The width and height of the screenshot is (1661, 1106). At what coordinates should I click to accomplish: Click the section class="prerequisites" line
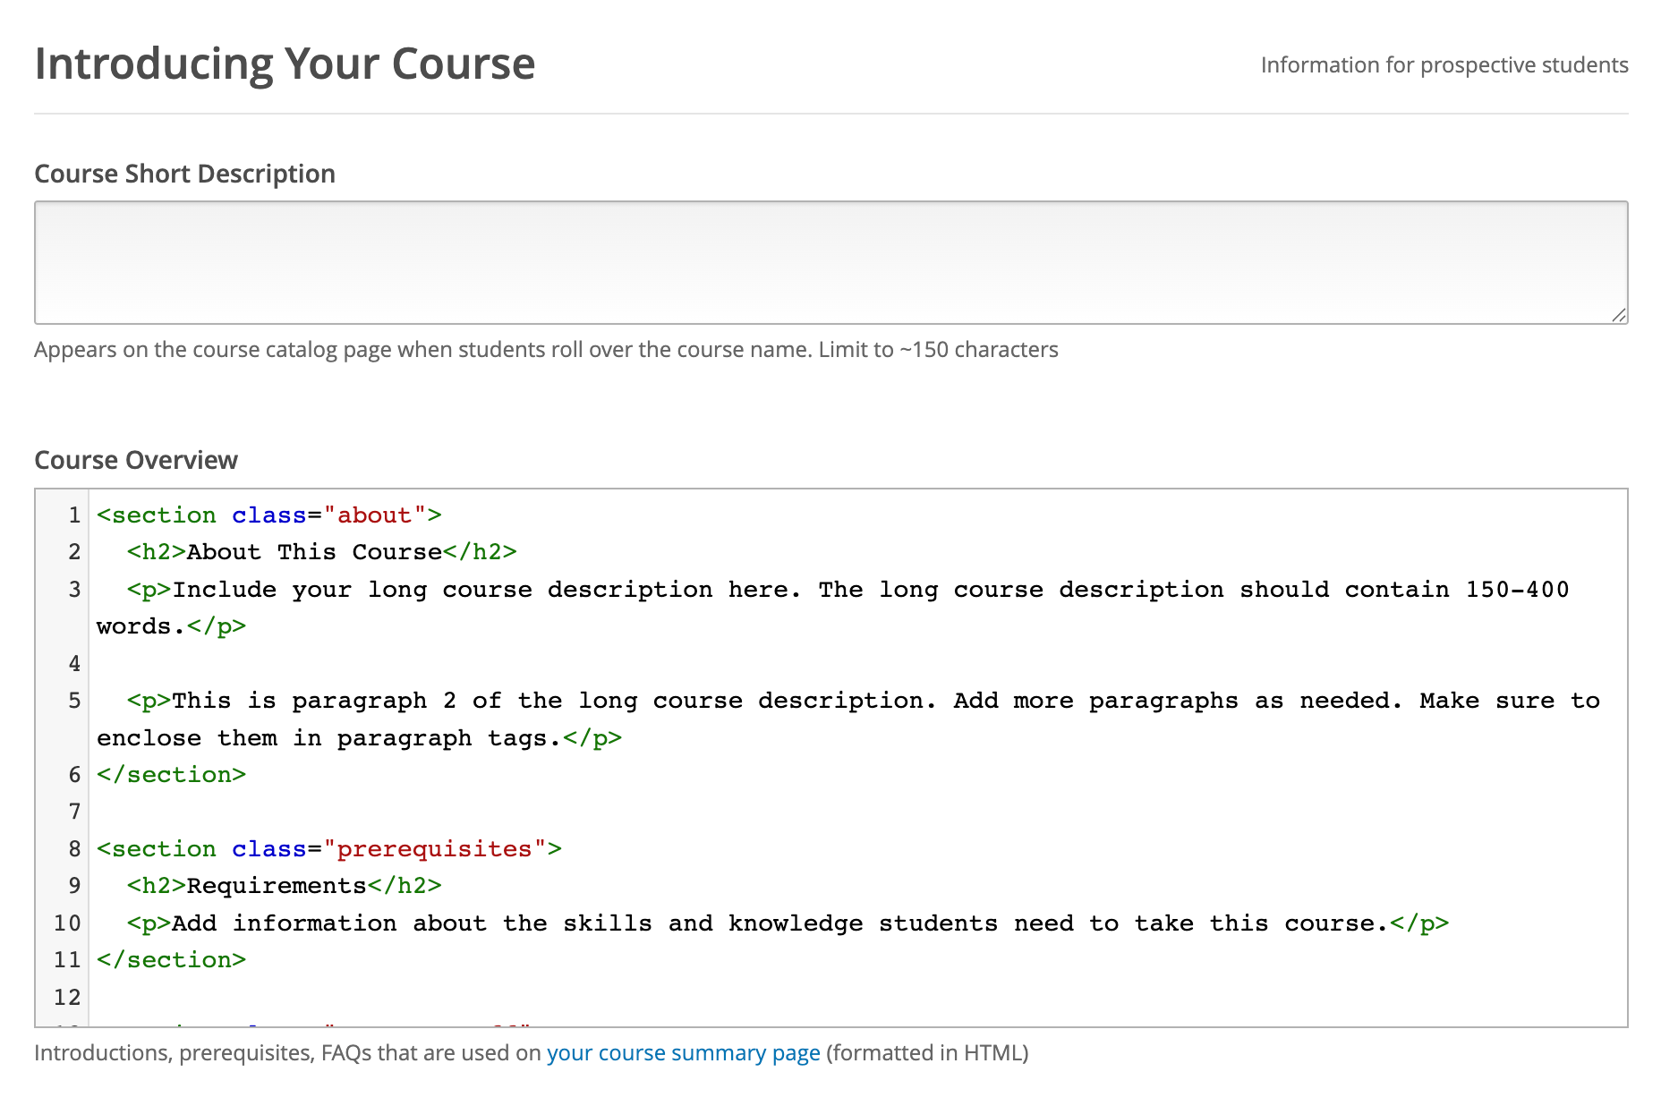pyautogui.click(x=329, y=849)
